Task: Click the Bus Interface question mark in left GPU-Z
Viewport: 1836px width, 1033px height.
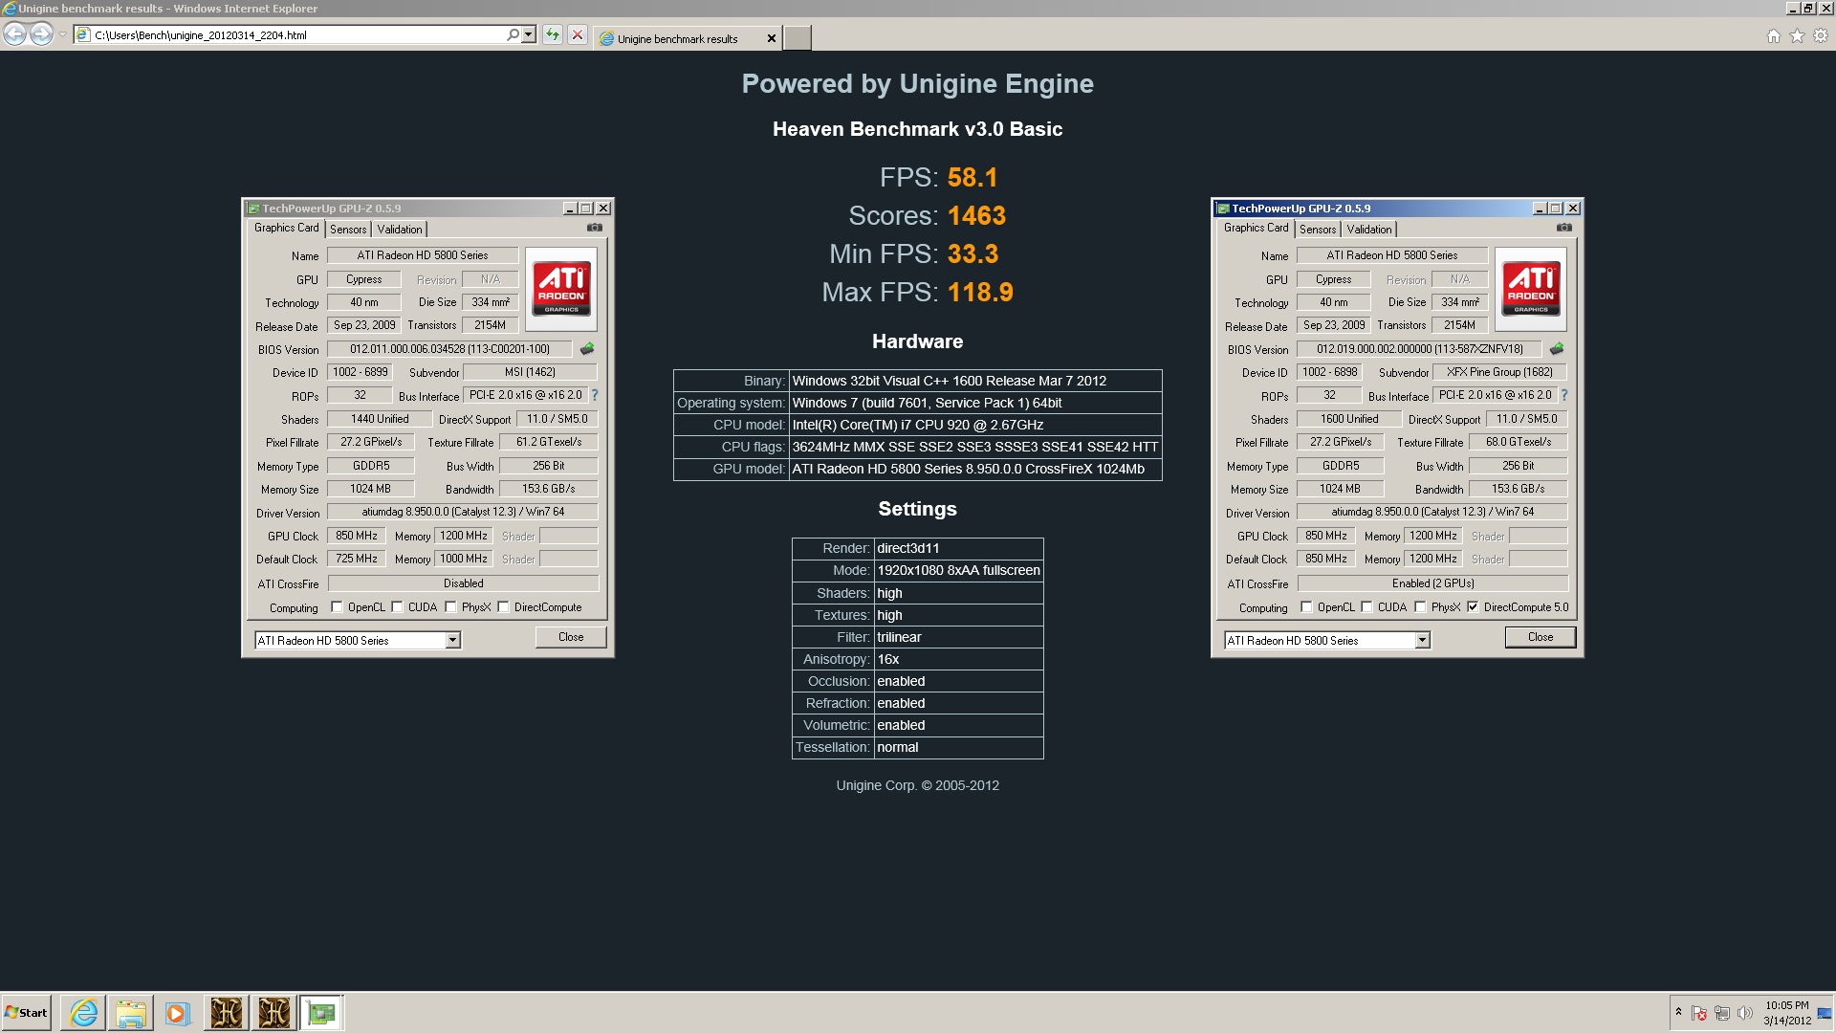Action: coord(595,394)
